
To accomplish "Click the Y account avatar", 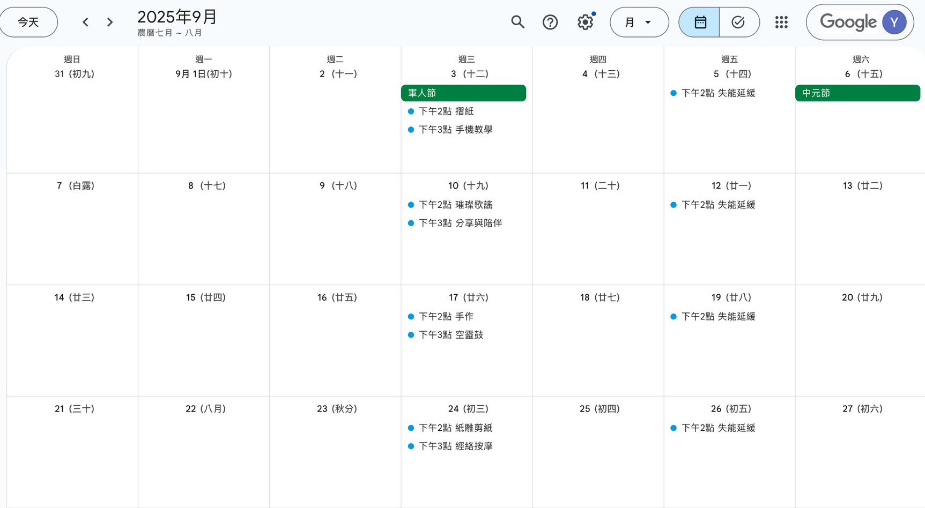I will pyautogui.click(x=894, y=22).
